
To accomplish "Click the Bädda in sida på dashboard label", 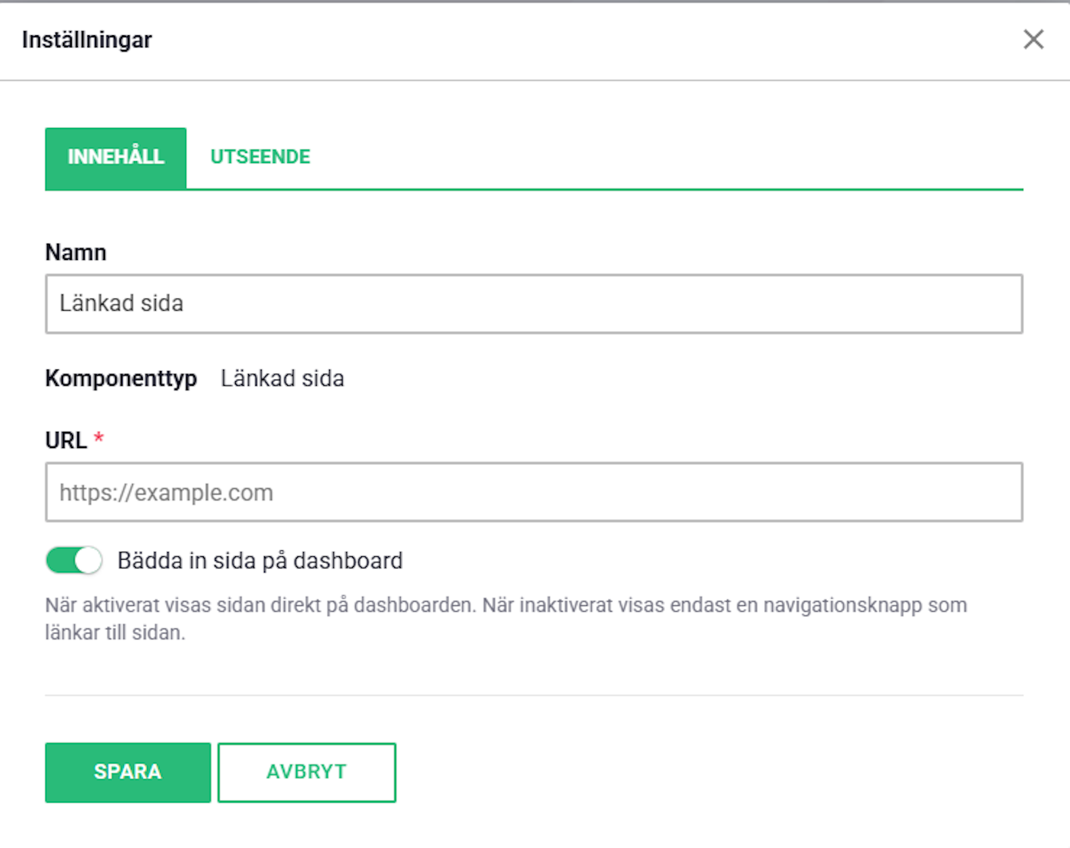I will tap(260, 561).
